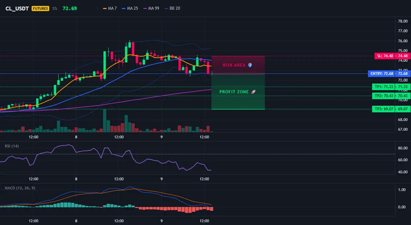Click the shield icon in RISK AREA
411x225 pixels.
(x=250, y=65)
